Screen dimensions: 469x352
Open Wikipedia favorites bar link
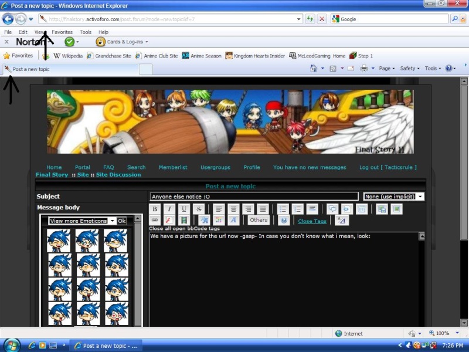click(68, 56)
